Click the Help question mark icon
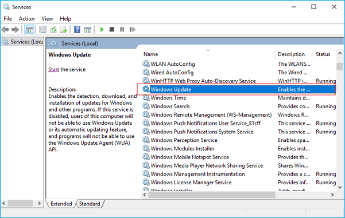This screenshot has width=345, height=218. point(77,29)
